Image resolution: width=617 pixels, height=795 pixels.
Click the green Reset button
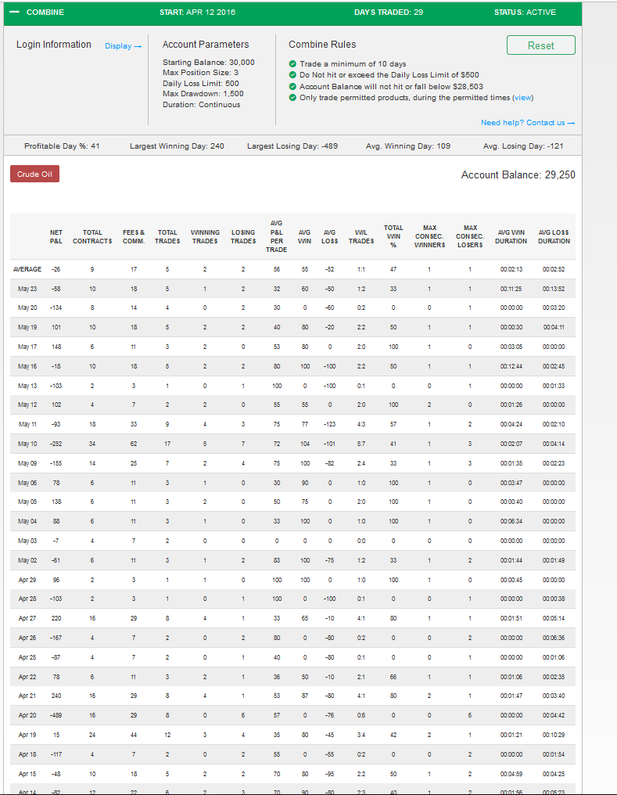540,45
